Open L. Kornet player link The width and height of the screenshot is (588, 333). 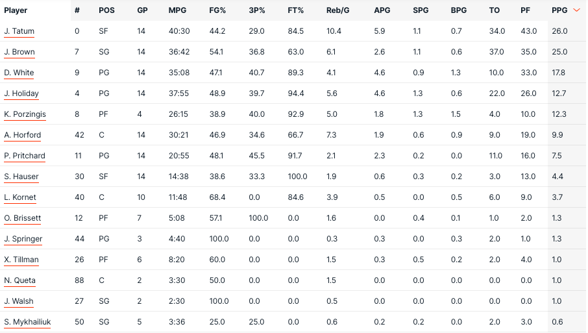coord(20,197)
